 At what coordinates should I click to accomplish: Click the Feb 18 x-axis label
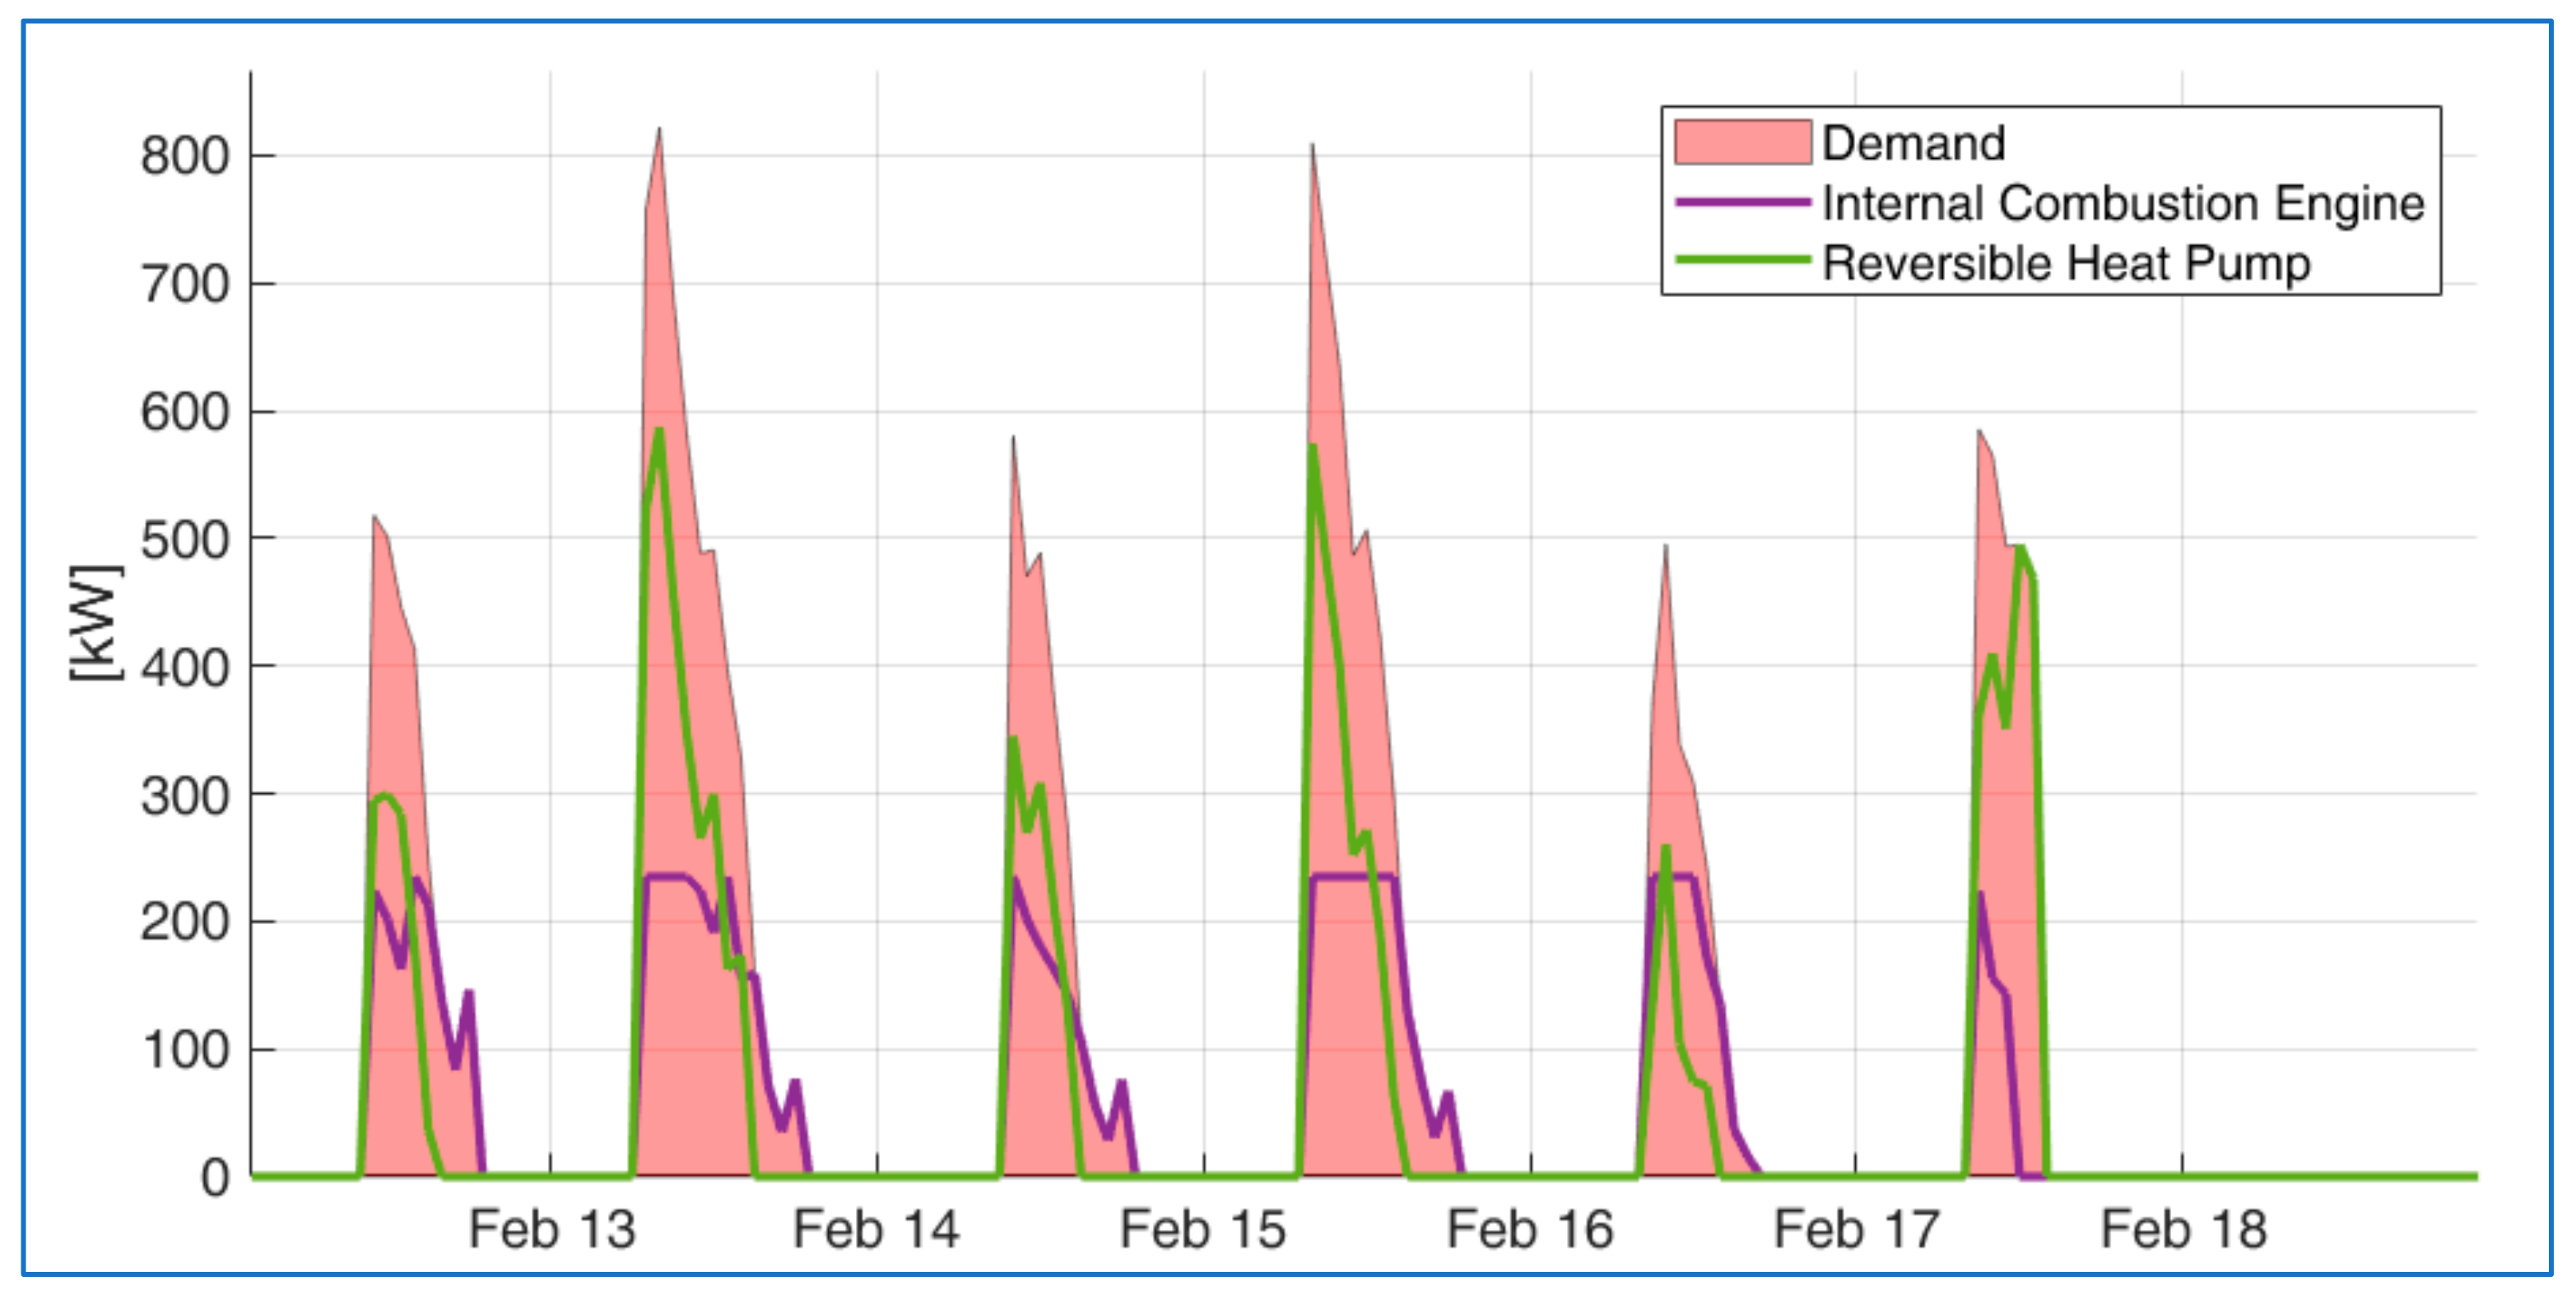point(2183,1228)
